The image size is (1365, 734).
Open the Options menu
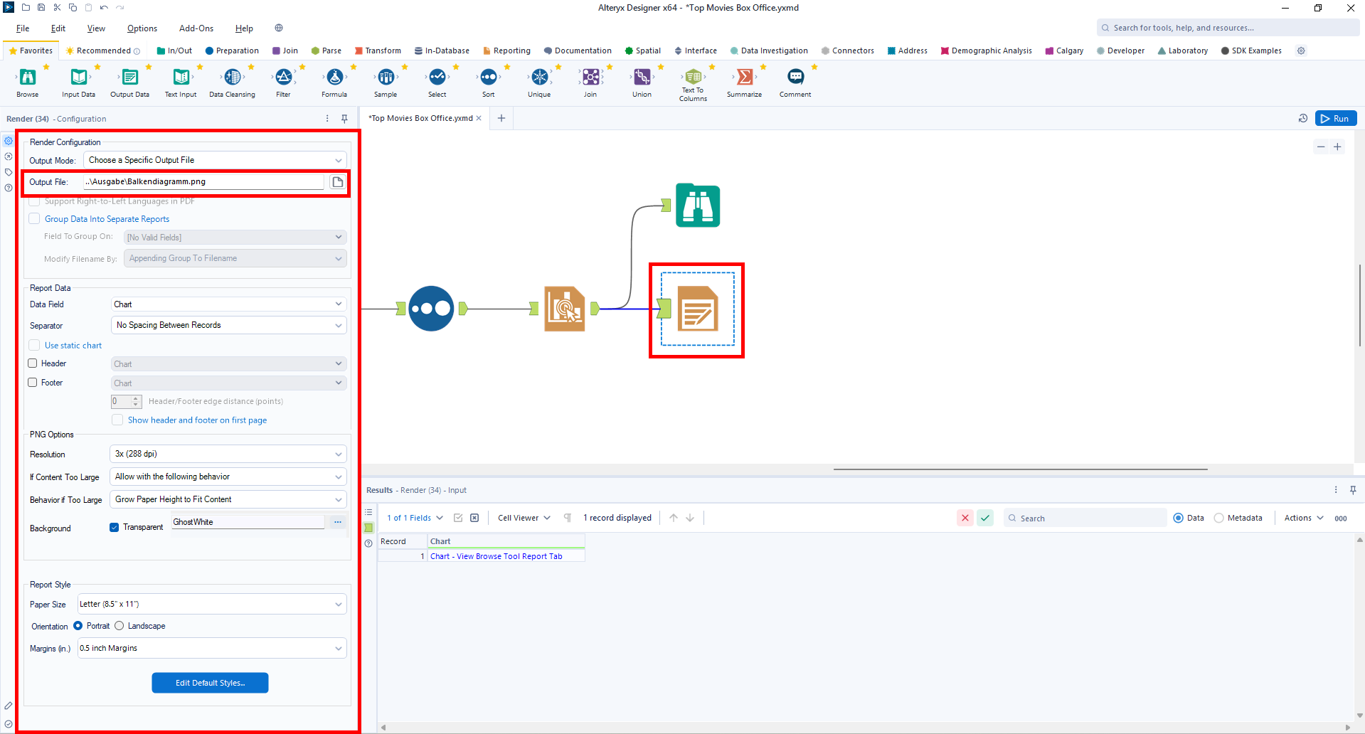point(142,28)
